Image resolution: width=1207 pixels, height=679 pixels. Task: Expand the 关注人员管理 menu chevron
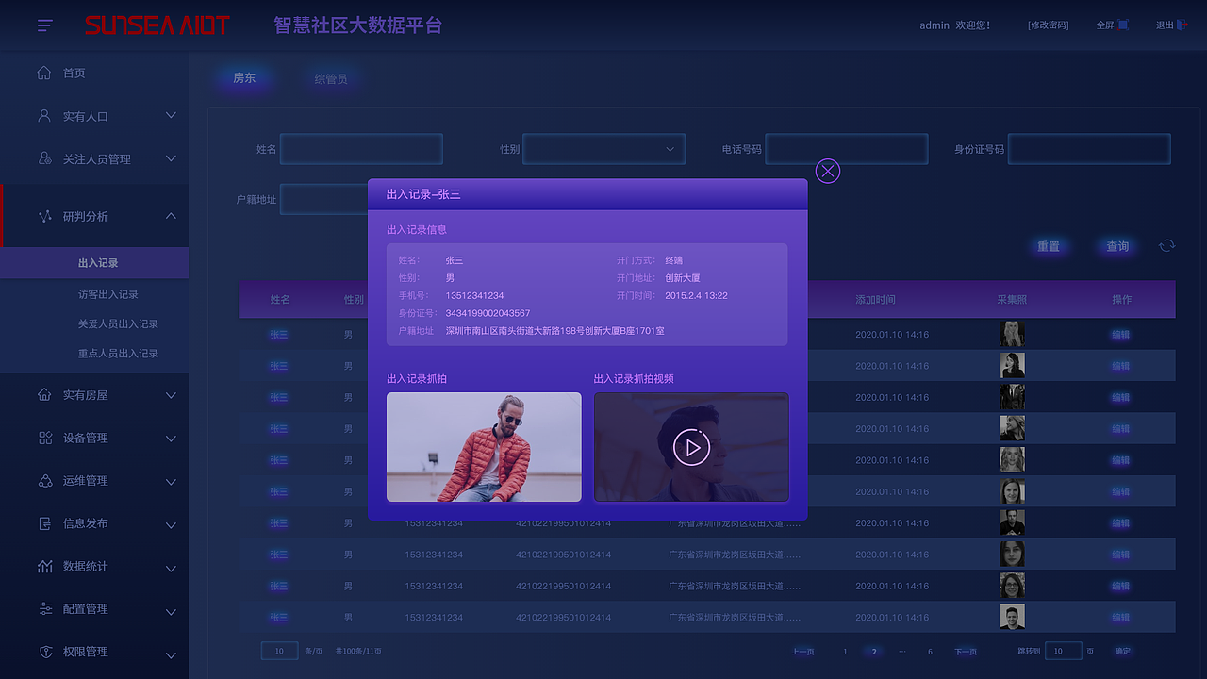click(x=171, y=158)
